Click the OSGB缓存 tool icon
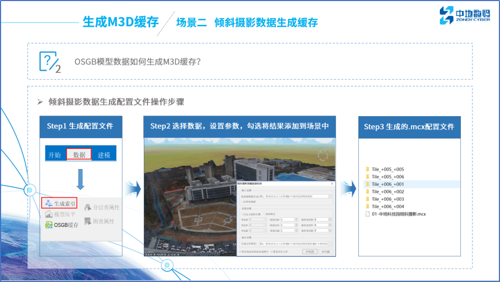This screenshot has width=500, height=282. tap(49, 225)
